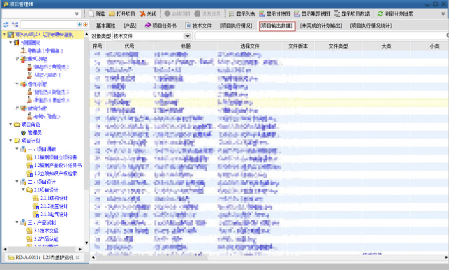The width and height of the screenshot is (449, 270).
Task: Collapse the 项目角色 tree node
Action: (10, 124)
